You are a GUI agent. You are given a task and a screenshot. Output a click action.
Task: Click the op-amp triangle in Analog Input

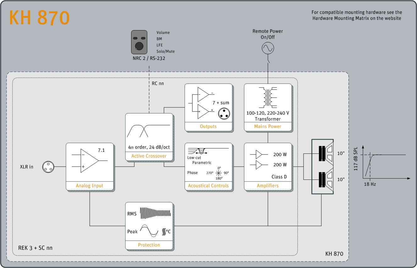click(x=90, y=160)
